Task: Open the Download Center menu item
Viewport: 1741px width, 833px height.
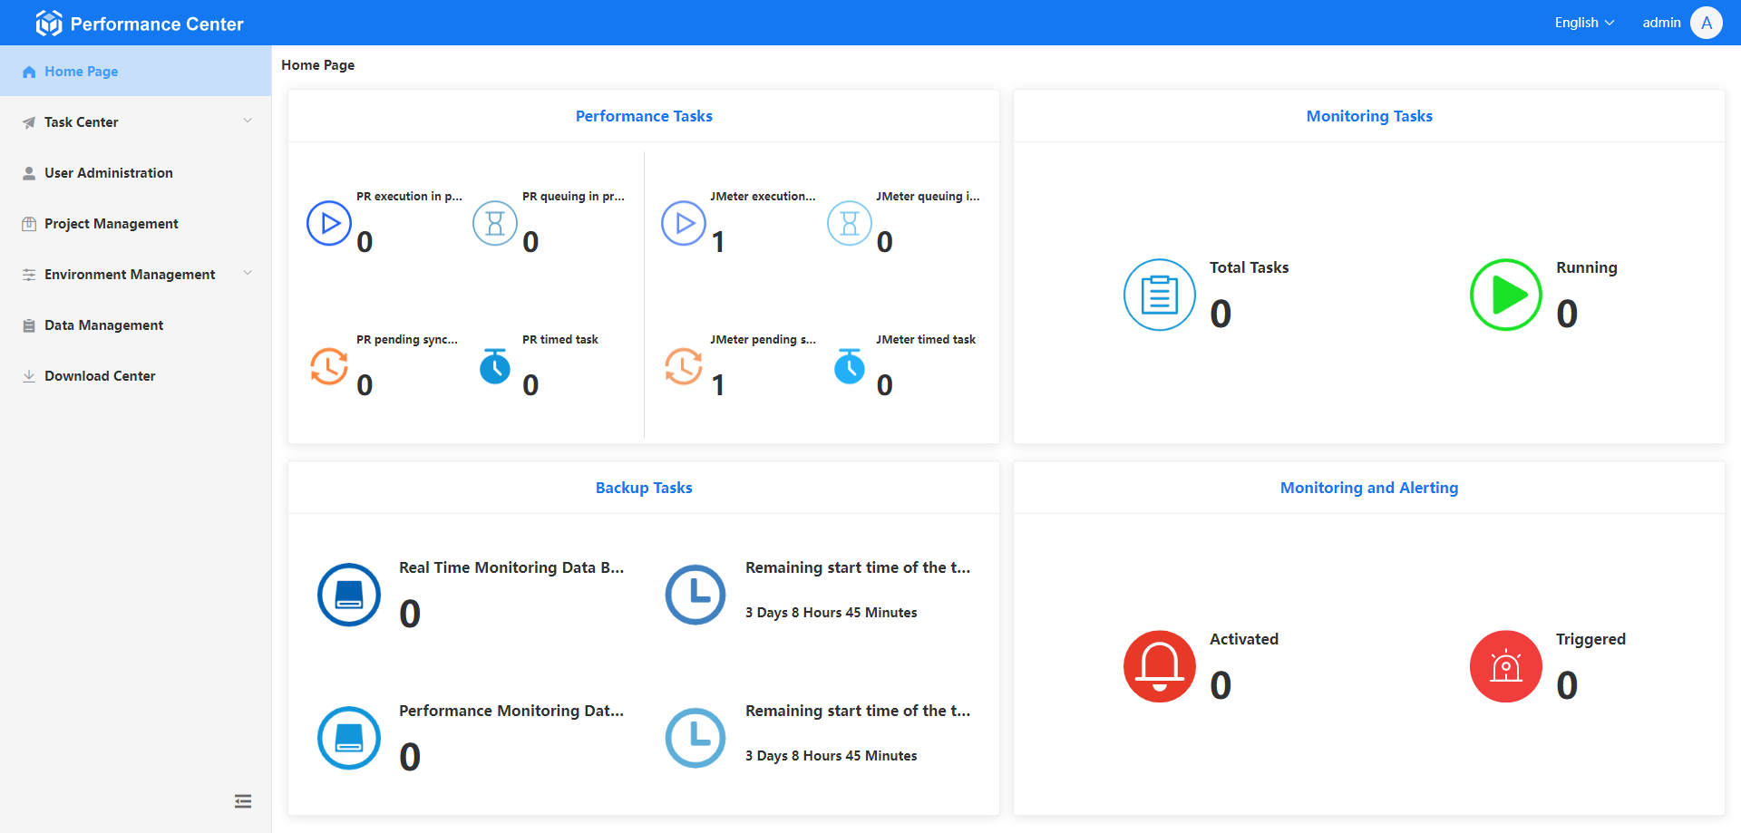Action: (x=100, y=376)
